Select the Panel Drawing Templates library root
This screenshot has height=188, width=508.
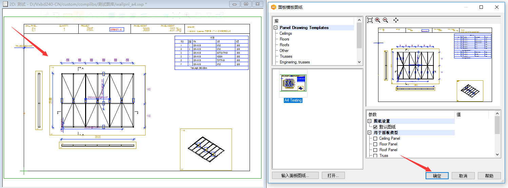(x=304, y=28)
